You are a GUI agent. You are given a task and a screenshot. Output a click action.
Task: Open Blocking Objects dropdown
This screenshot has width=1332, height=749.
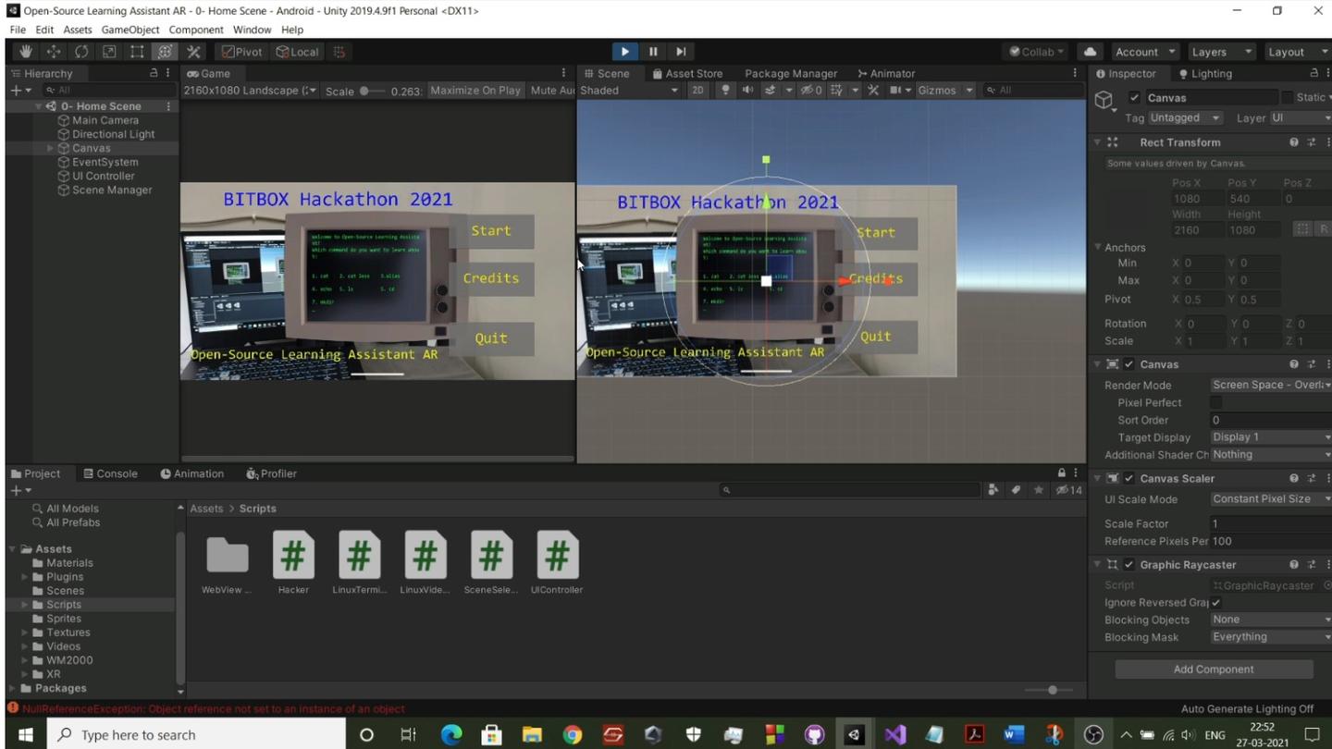(1271, 620)
